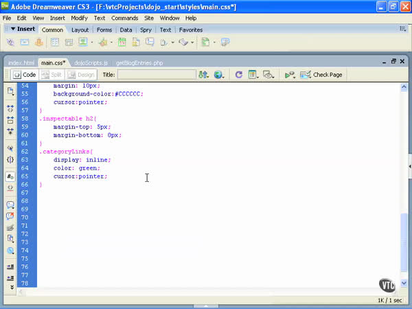Viewport: 412px width, 309px height.
Task: Click the File management icon
Action: point(203,74)
